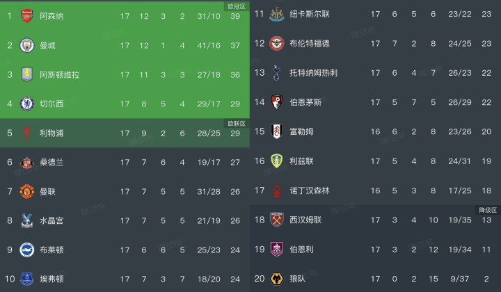This screenshot has width=501, height=292.
Task: Open team name 阿森纳
Action: coord(51,16)
